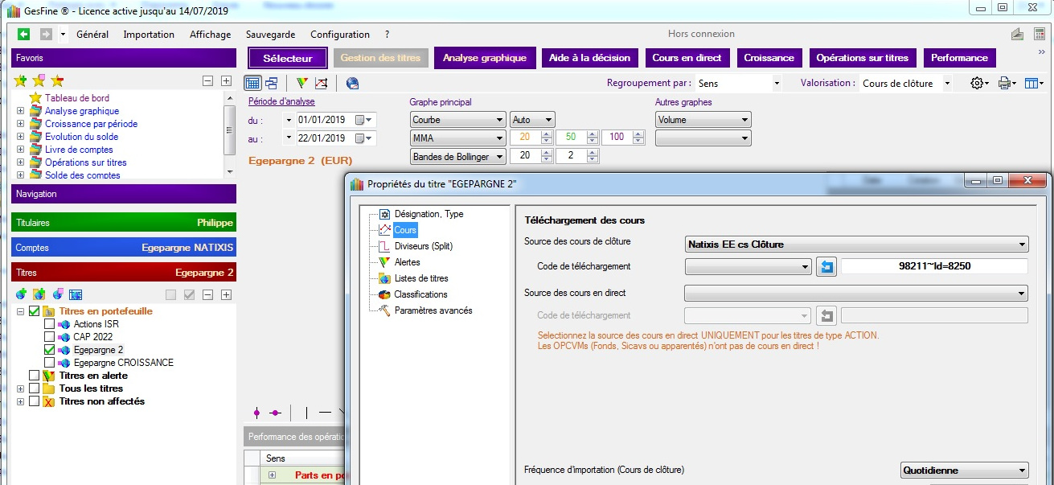Open the Source des cours de clôture dropdown

click(x=856, y=245)
